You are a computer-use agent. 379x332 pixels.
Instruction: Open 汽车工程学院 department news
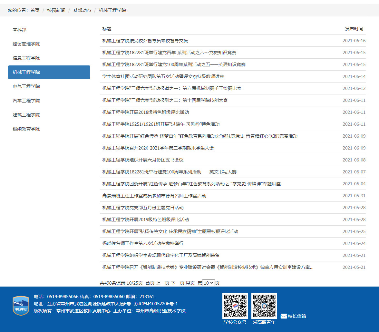click(x=26, y=101)
